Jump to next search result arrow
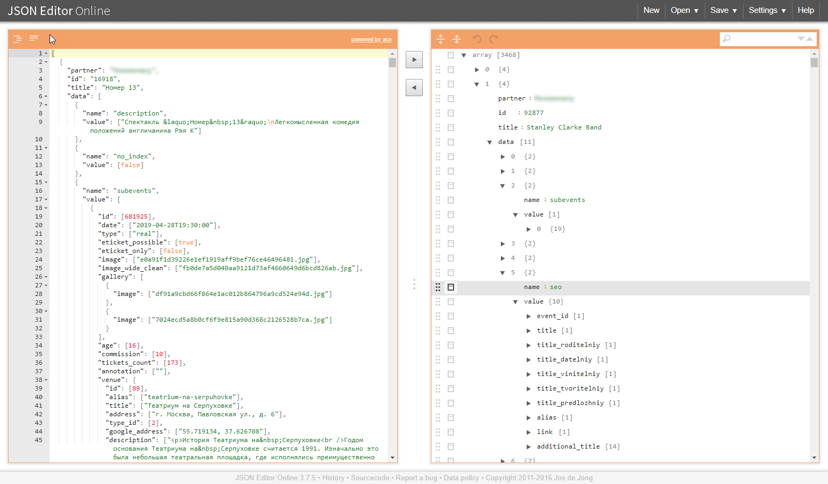This screenshot has width=828, height=484. 801,39
